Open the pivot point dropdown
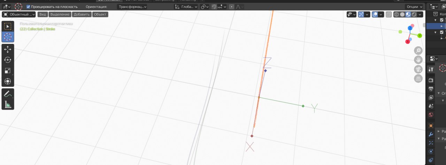The height and width of the screenshot is (165, 446). (205, 7)
